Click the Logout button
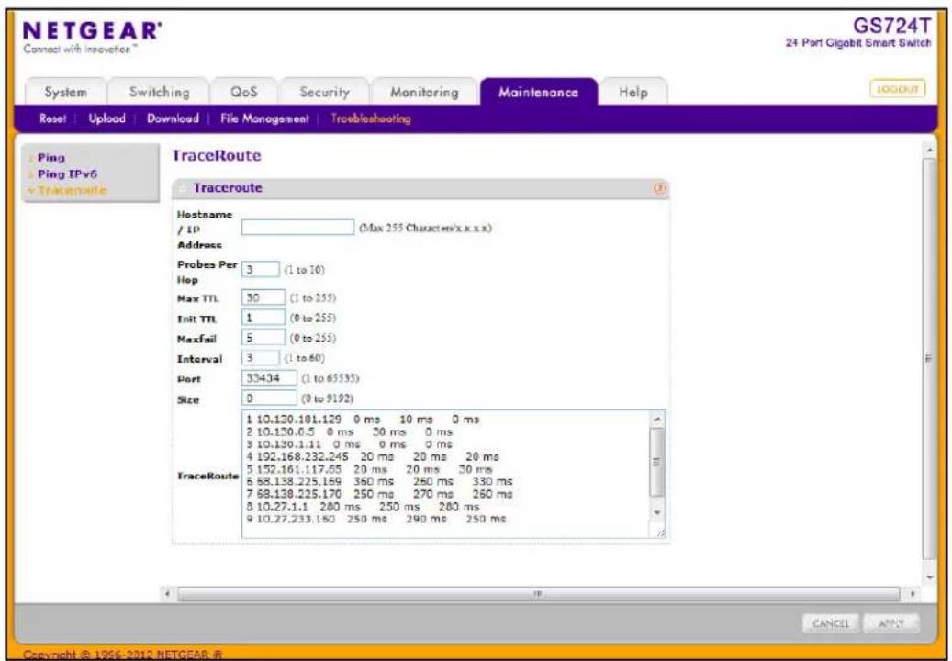Screen dimensions: 952x661 (x=897, y=89)
